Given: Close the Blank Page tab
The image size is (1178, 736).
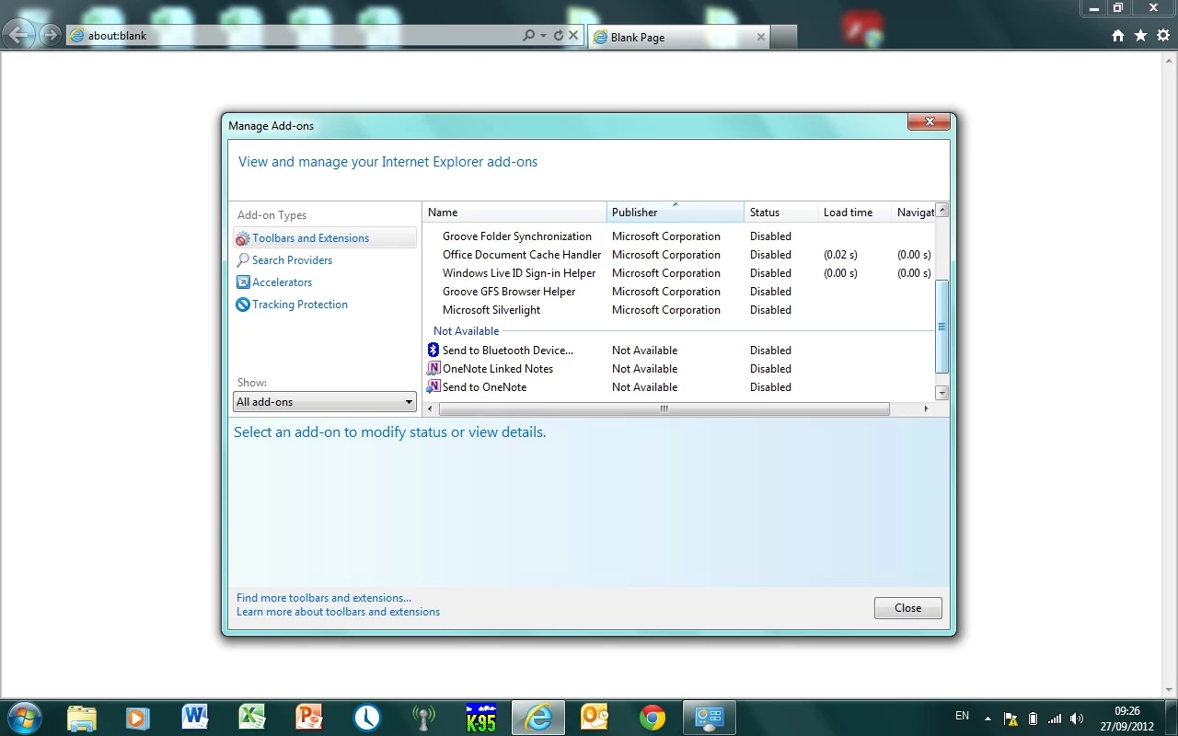Looking at the screenshot, I should pos(761,37).
